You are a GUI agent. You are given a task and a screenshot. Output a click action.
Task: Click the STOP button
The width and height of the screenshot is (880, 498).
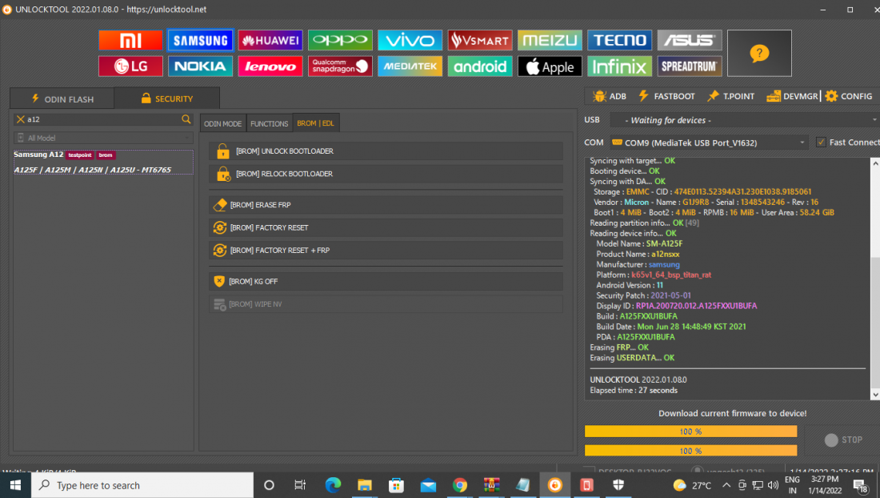point(843,440)
